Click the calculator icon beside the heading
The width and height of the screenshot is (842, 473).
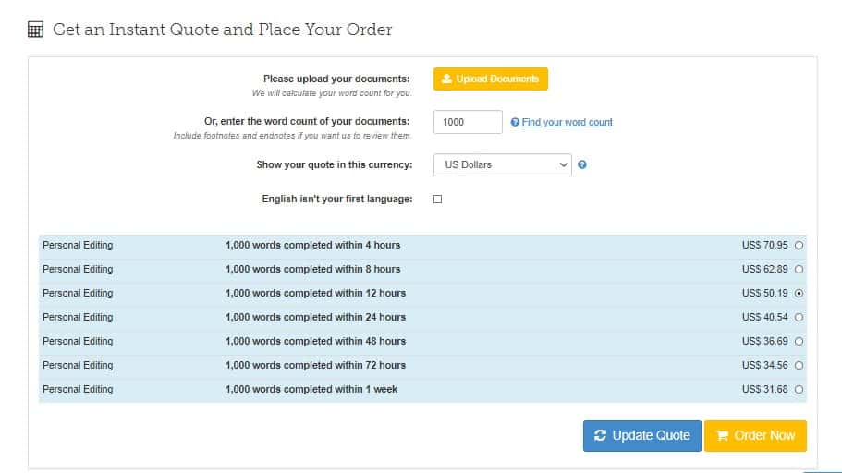35,30
